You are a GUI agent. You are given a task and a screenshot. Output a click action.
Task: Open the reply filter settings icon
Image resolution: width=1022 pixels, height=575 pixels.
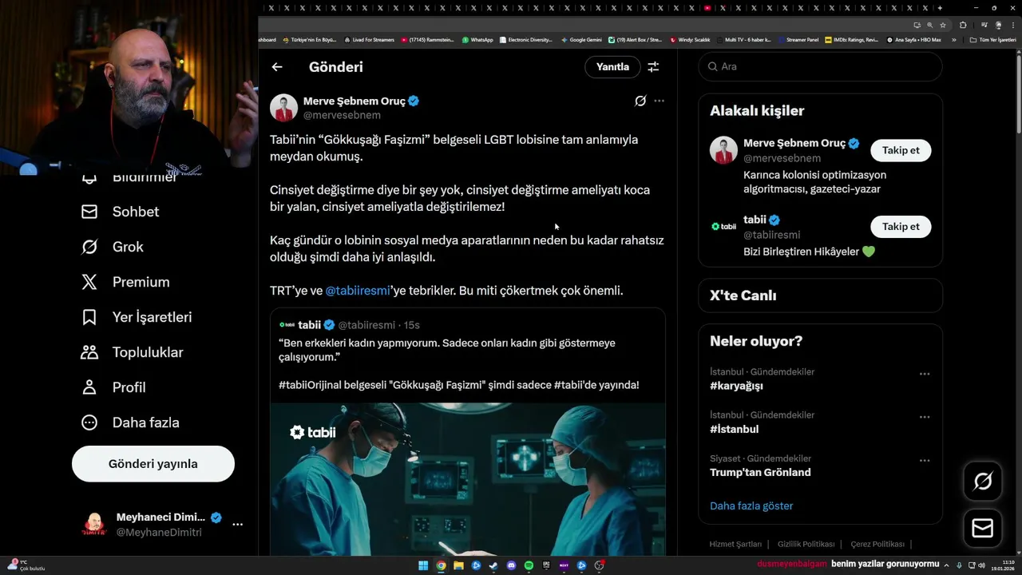click(653, 67)
